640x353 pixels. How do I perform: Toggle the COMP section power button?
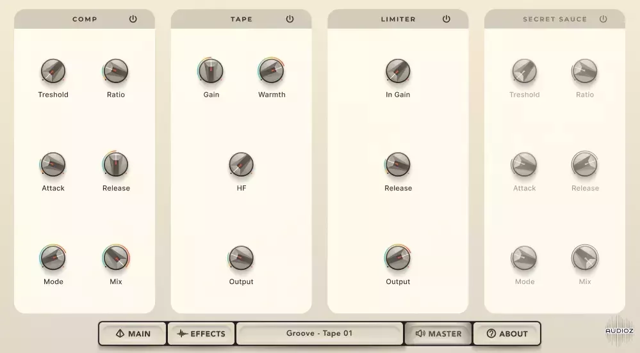pos(133,19)
